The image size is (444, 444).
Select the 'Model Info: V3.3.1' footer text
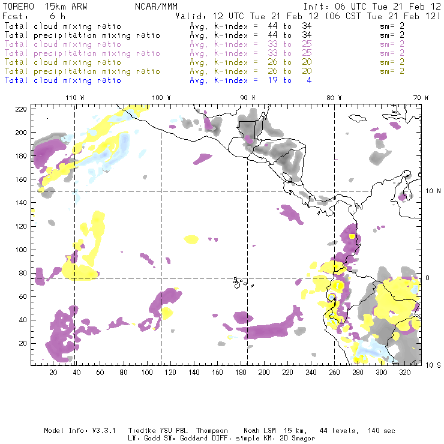(80, 431)
